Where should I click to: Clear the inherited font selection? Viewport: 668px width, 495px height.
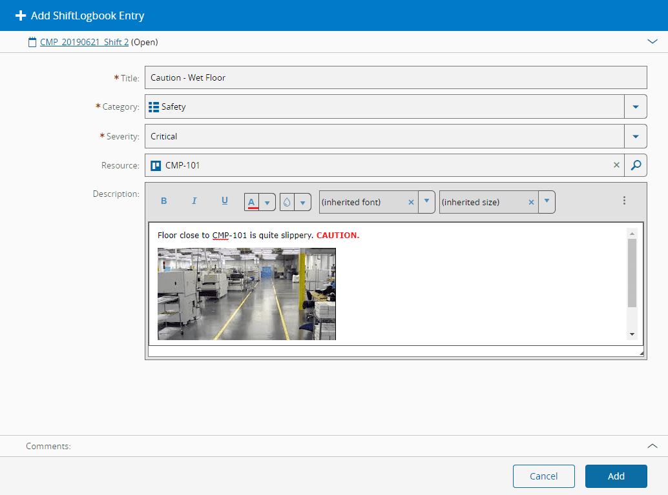(x=411, y=202)
